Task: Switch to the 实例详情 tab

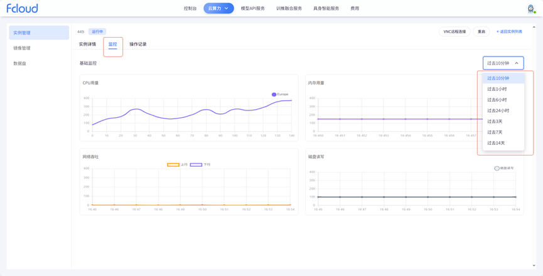Action: click(87, 45)
